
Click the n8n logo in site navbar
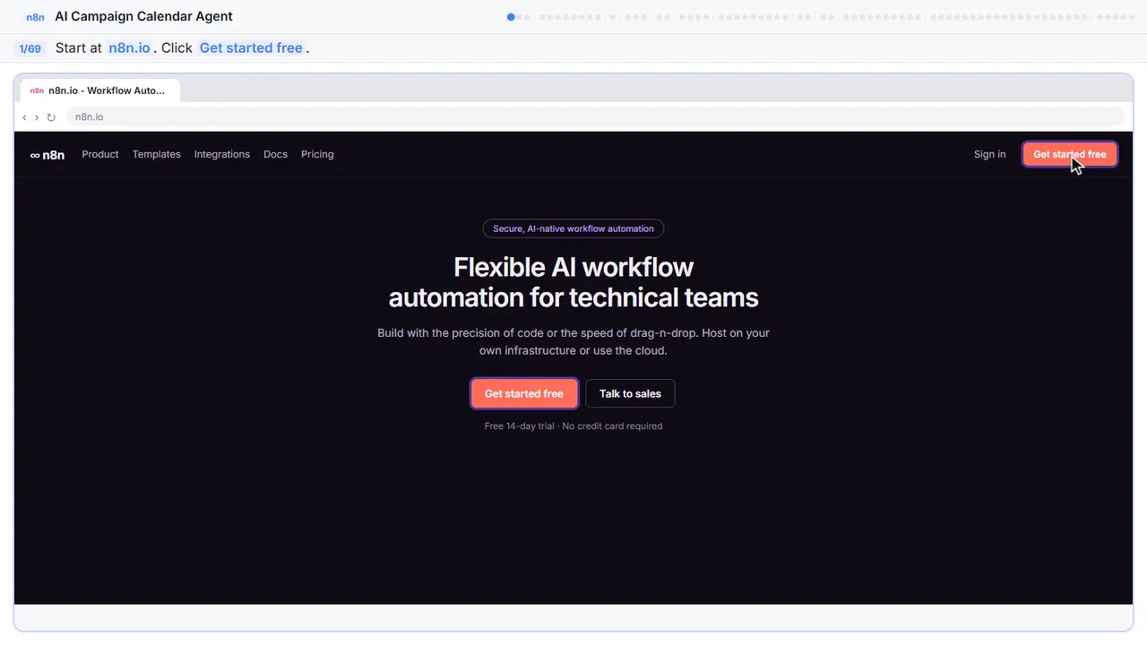click(x=47, y=154)
